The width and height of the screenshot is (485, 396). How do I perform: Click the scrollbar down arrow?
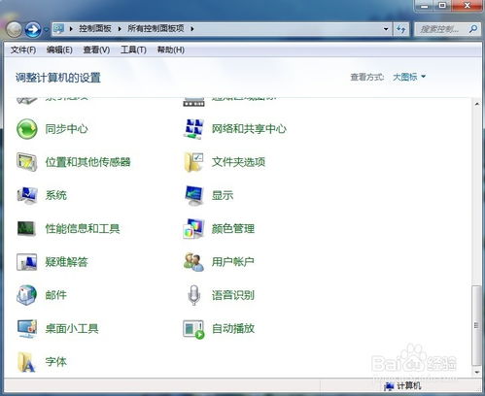click(476, 372)
